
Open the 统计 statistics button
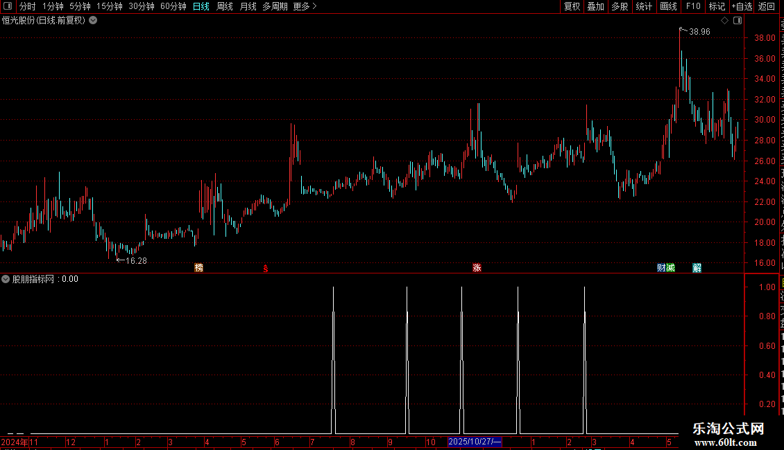644,6
